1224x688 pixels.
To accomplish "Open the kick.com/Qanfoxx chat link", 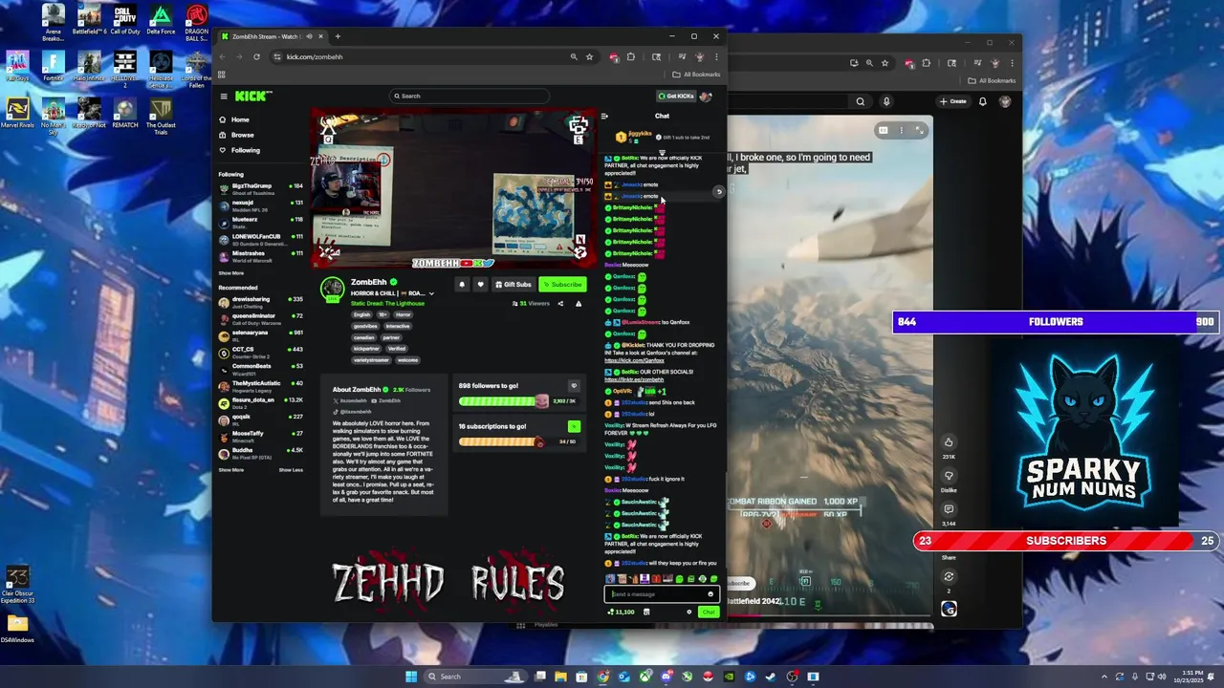I will click(x=634, y=360).
